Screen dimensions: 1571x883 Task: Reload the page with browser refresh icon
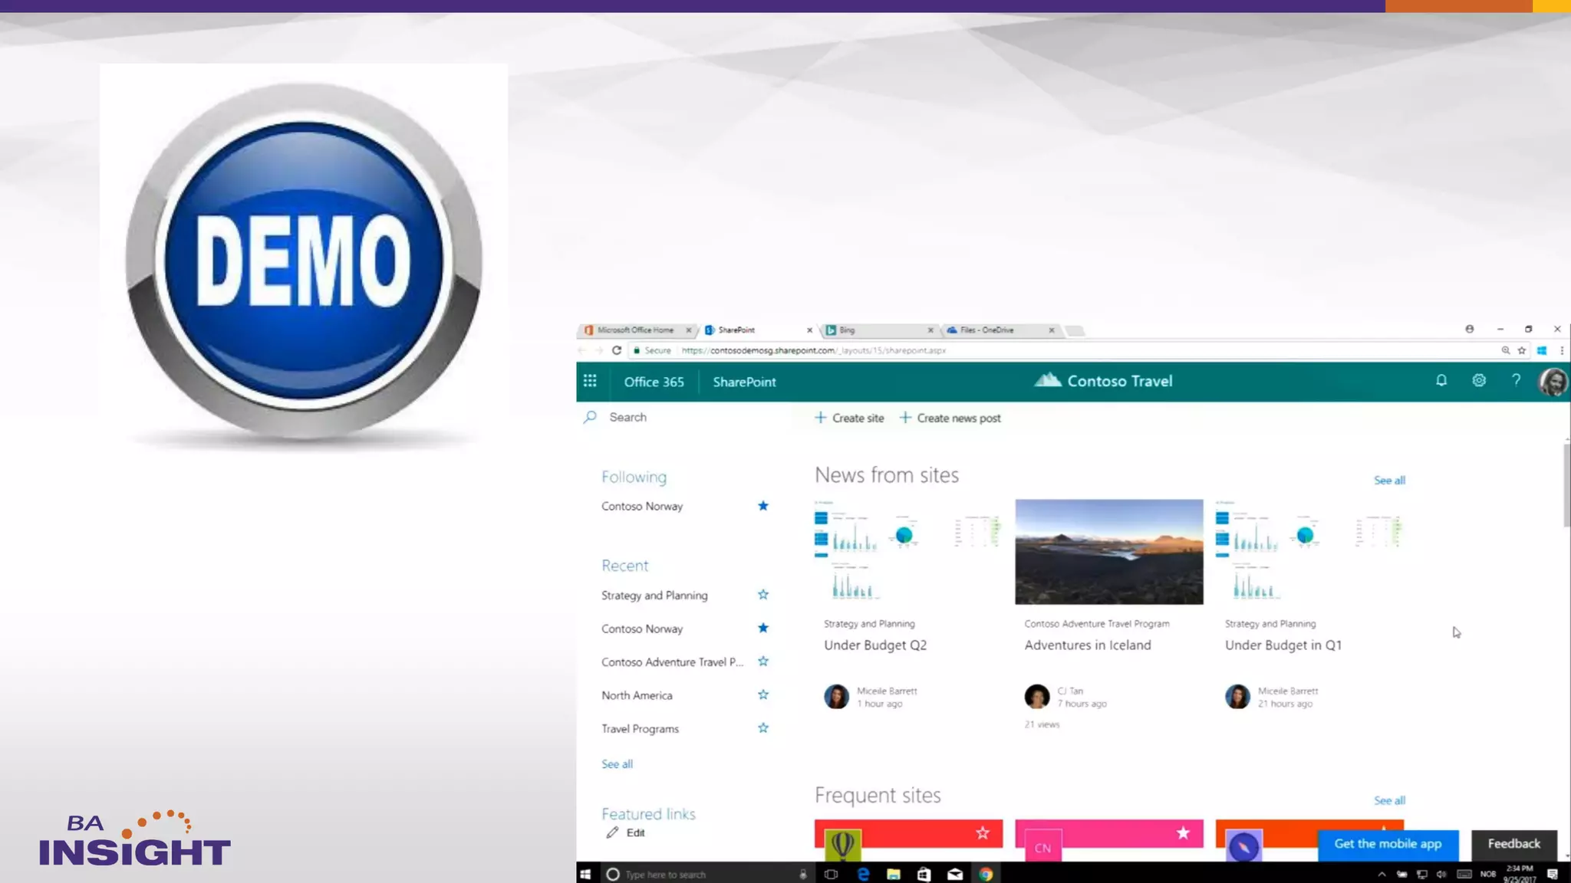pos(617,350)
